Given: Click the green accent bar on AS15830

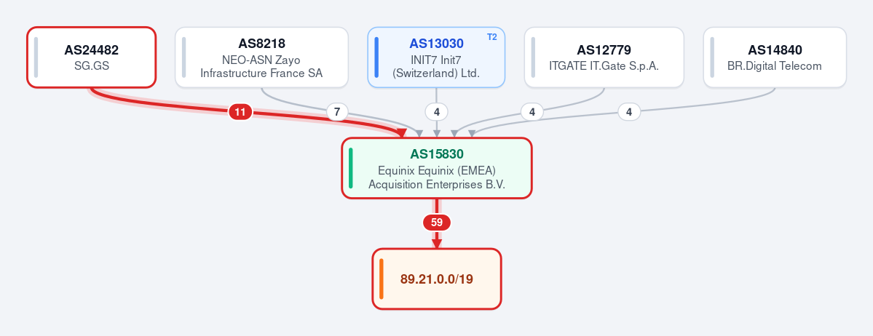Looking at the screenshot, I should tap(351, 168).
